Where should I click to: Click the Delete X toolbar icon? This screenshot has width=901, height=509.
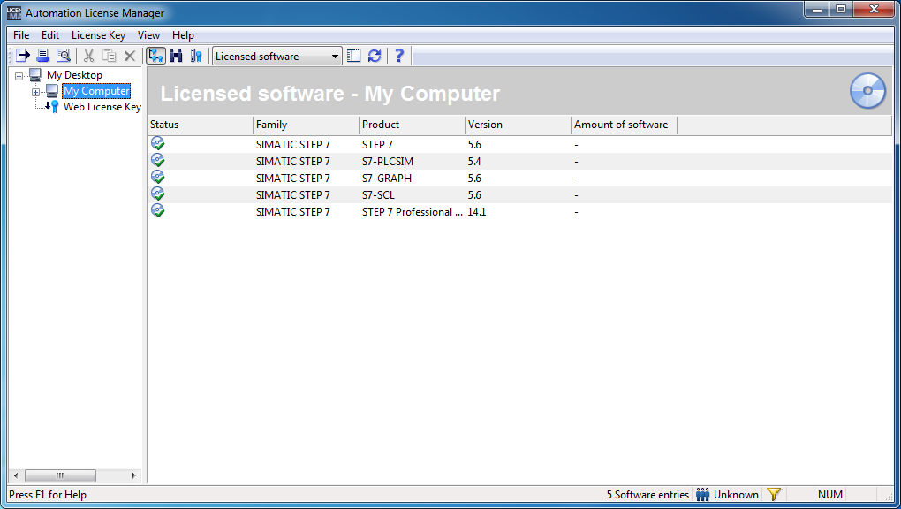[x=130, y=56]
